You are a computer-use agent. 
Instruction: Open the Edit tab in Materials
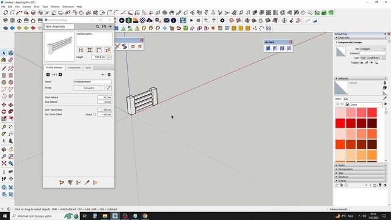click(x=346, y=99)
